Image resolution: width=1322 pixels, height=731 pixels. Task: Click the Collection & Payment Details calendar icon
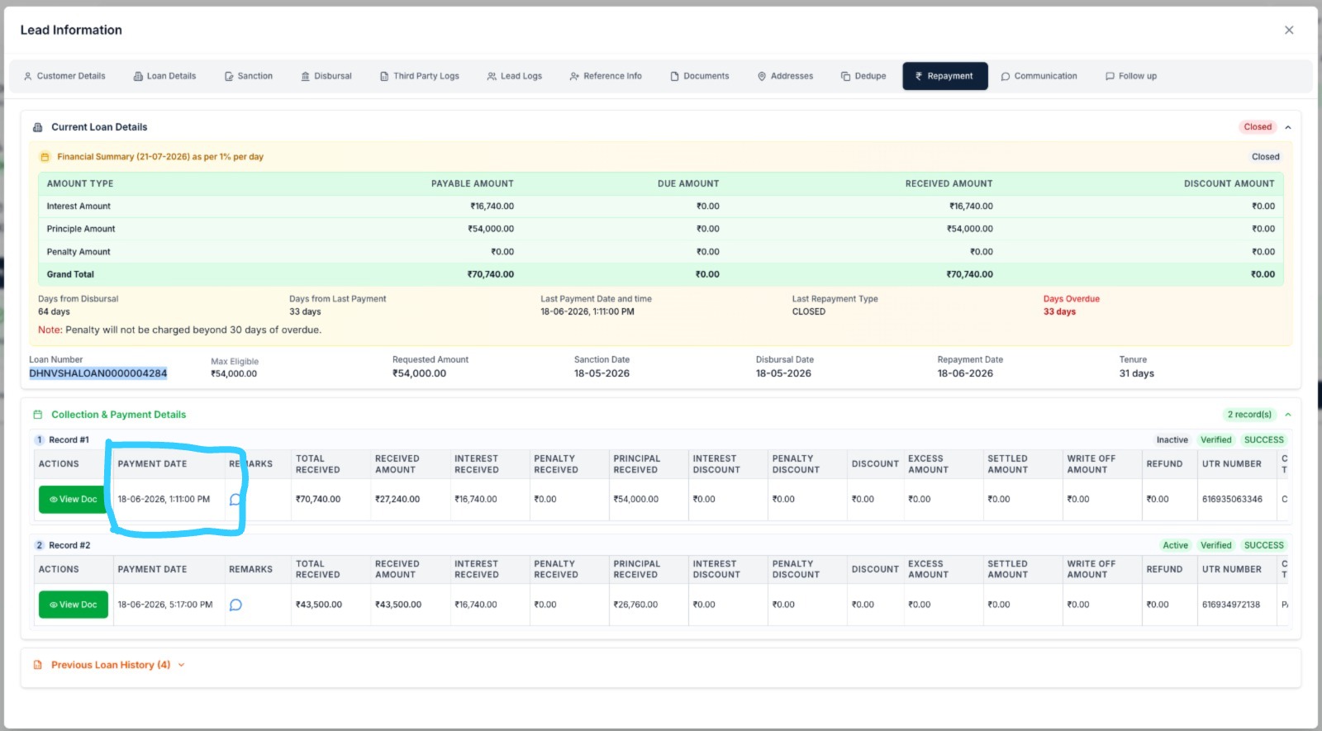click(37, 415)
